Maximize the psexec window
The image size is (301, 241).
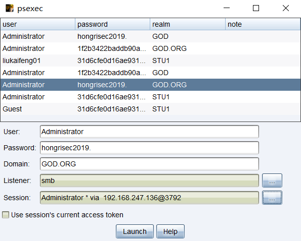pos(255,8)
